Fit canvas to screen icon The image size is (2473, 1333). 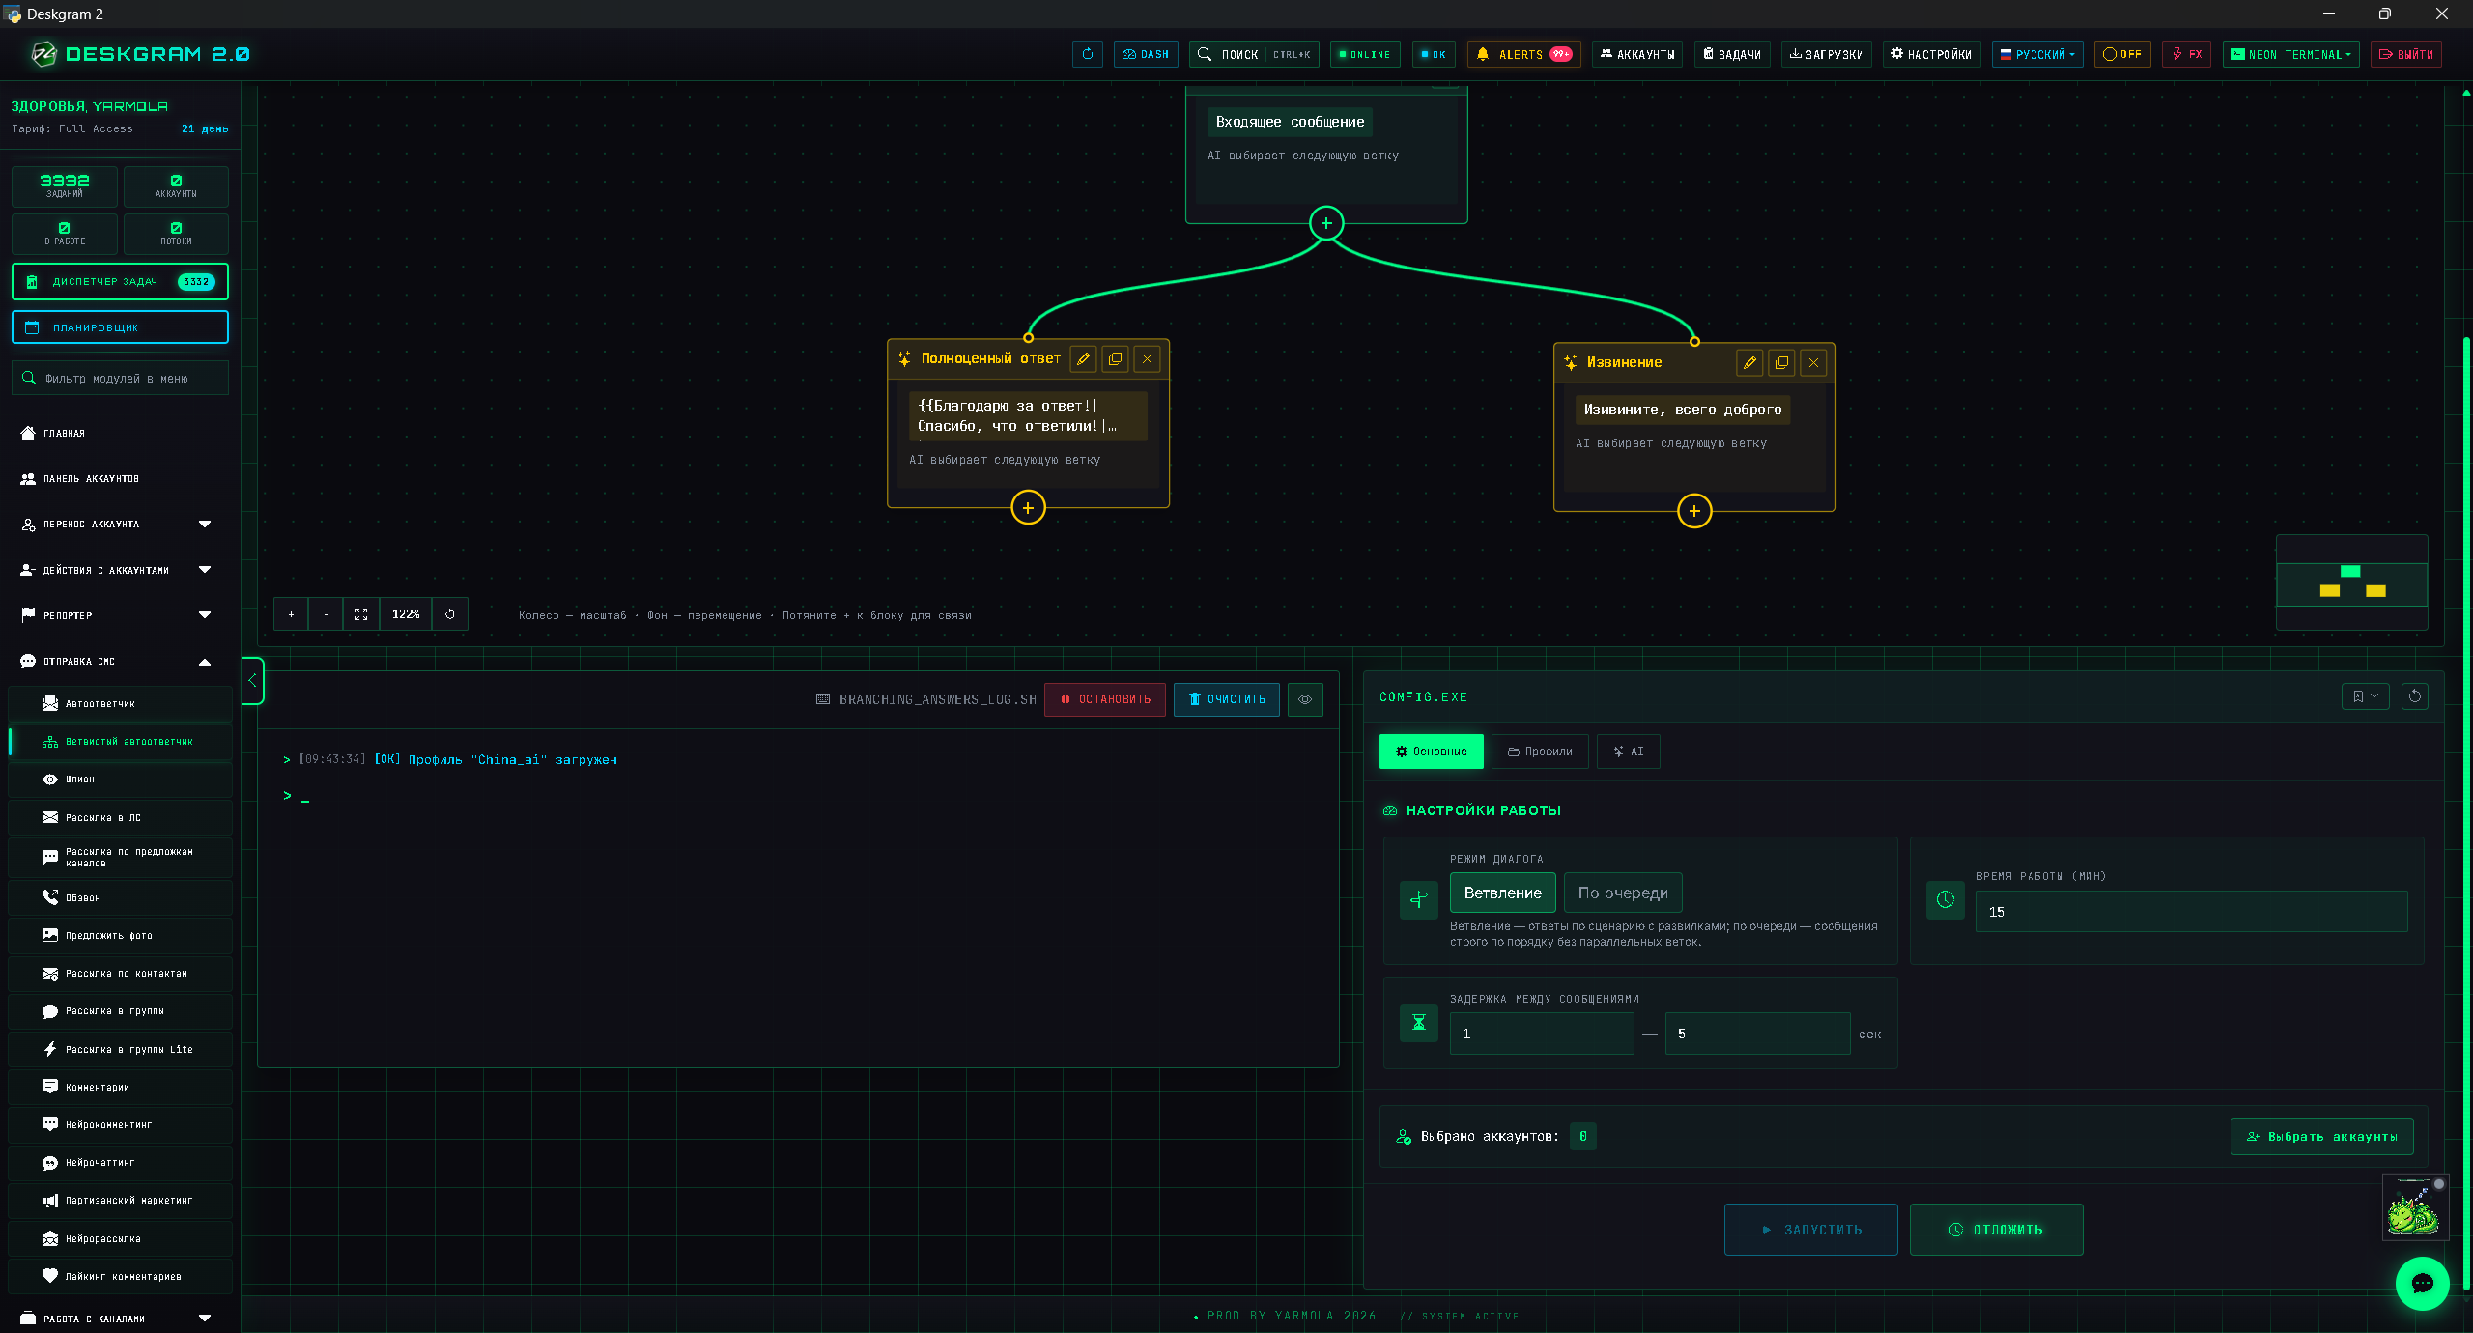(361, 614)
